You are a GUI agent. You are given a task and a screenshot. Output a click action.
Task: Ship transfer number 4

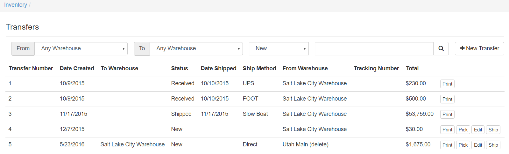[x=493, y=130]
